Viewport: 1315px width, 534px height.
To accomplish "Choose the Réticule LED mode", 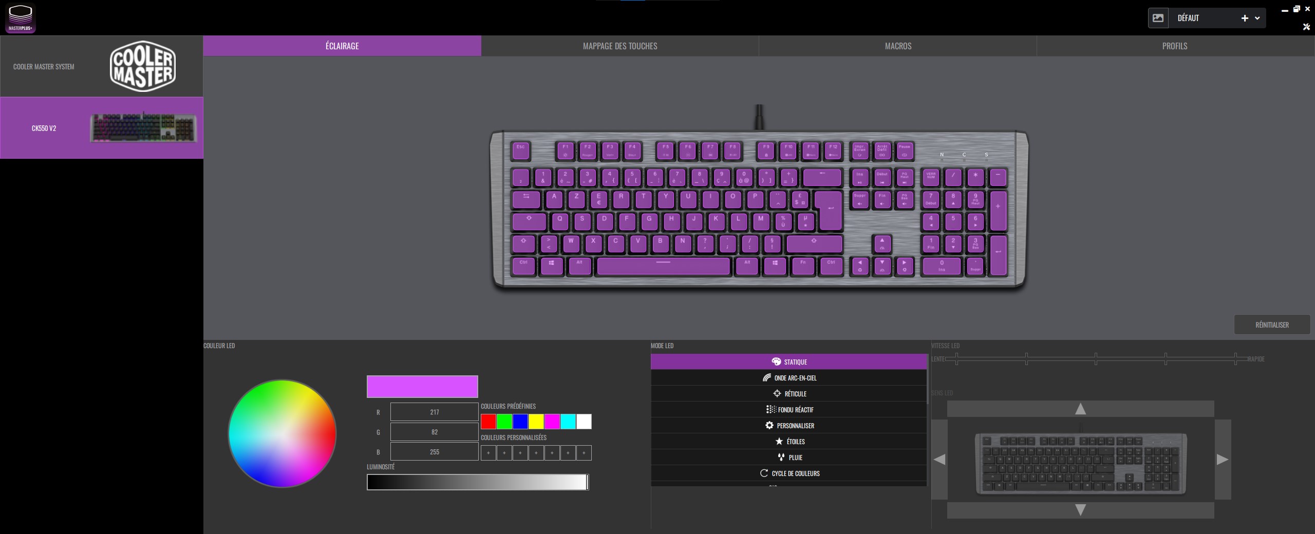I will pos(788,394).
